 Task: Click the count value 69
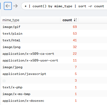(75, 27)
